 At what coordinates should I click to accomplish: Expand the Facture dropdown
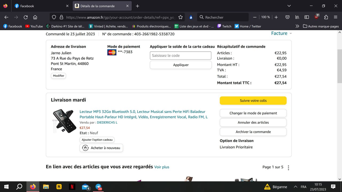point(281,33)
